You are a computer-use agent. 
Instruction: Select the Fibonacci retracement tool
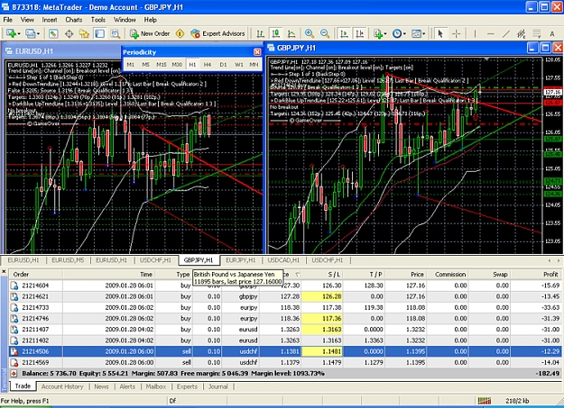[x=537, y=33]
